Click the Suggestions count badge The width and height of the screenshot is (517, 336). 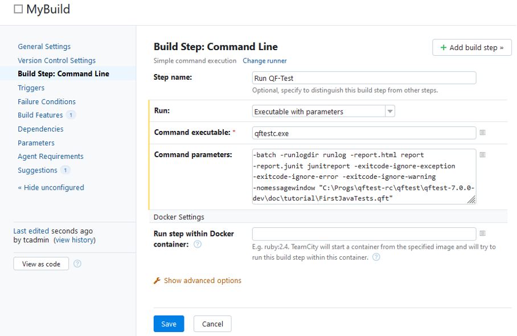click(x=65, y=170)
